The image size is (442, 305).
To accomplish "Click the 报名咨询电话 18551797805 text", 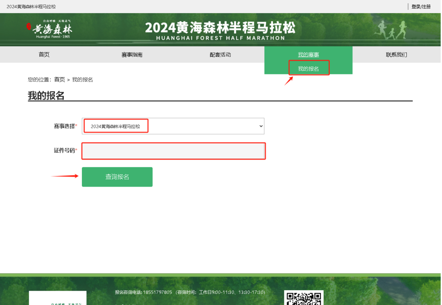I will [x=144, y=292].
